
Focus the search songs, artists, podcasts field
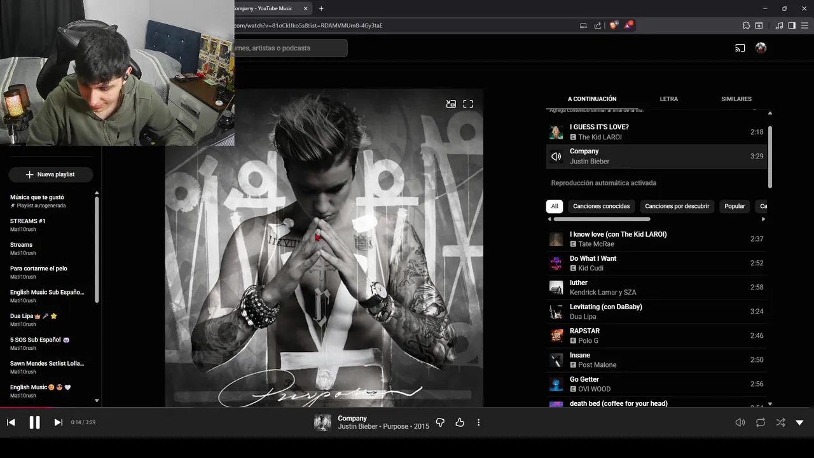(291, 48)
